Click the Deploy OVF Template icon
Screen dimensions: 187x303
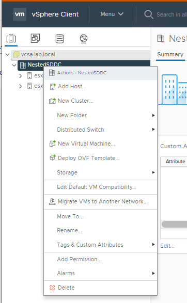click(52, 157)
